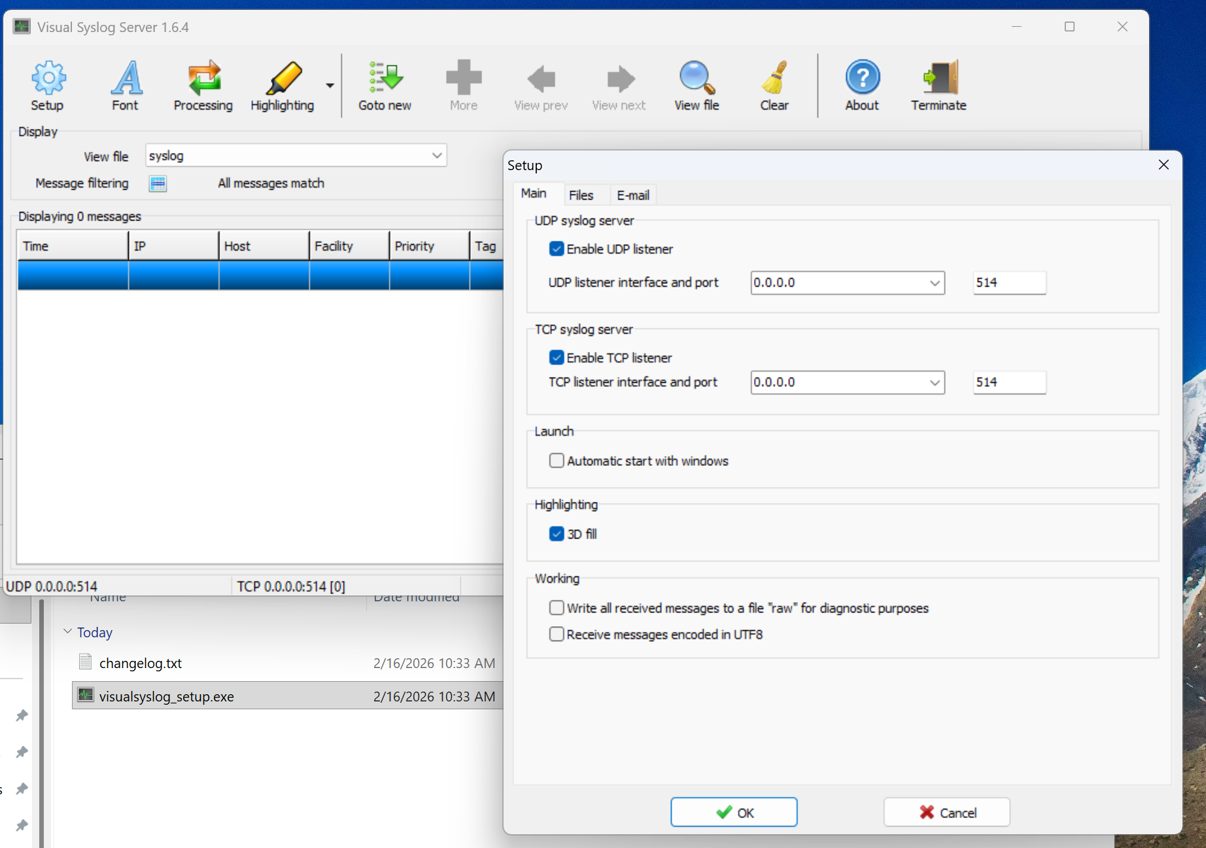Click the changelog.txt file icon
The image size is (1206, 848).
(85, 662)
